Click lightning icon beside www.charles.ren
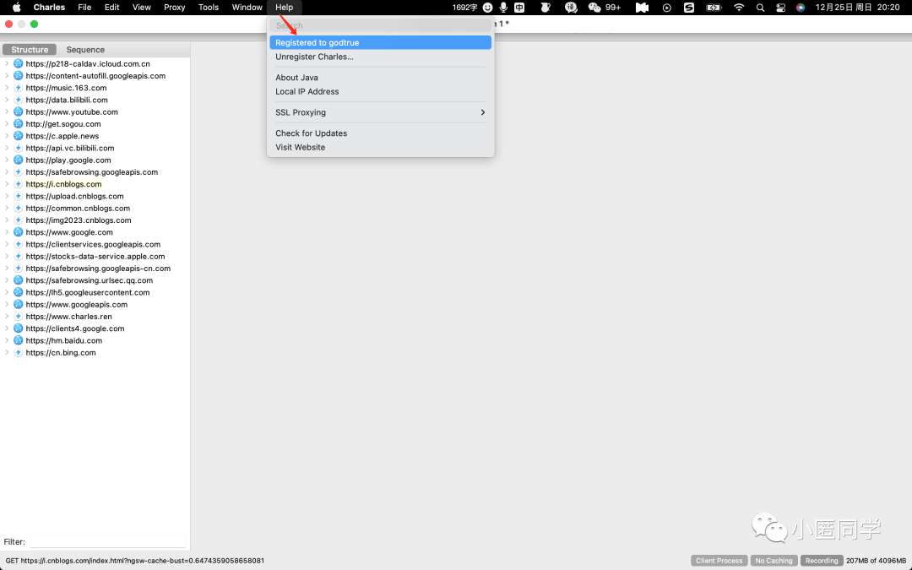The image size is (912, 570). pyautogui.click(x=18, y=317)
